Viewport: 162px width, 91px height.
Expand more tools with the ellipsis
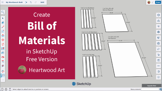click(x=3, y=80)
